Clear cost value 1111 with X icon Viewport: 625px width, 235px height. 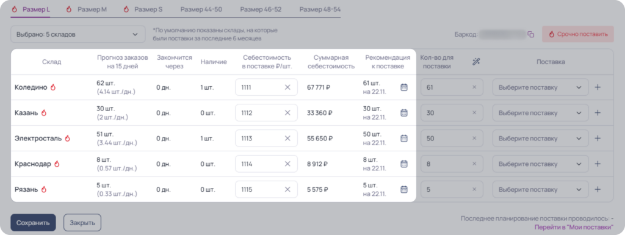(287, 87)
